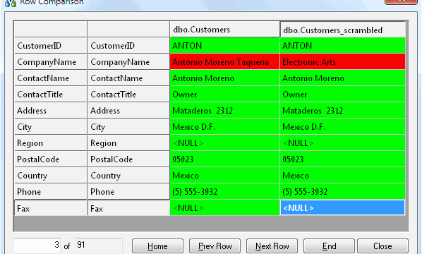Click Antonio Moreno in the scrambled column
Viewport: 422px width, 254px height.
pos(342,78)
